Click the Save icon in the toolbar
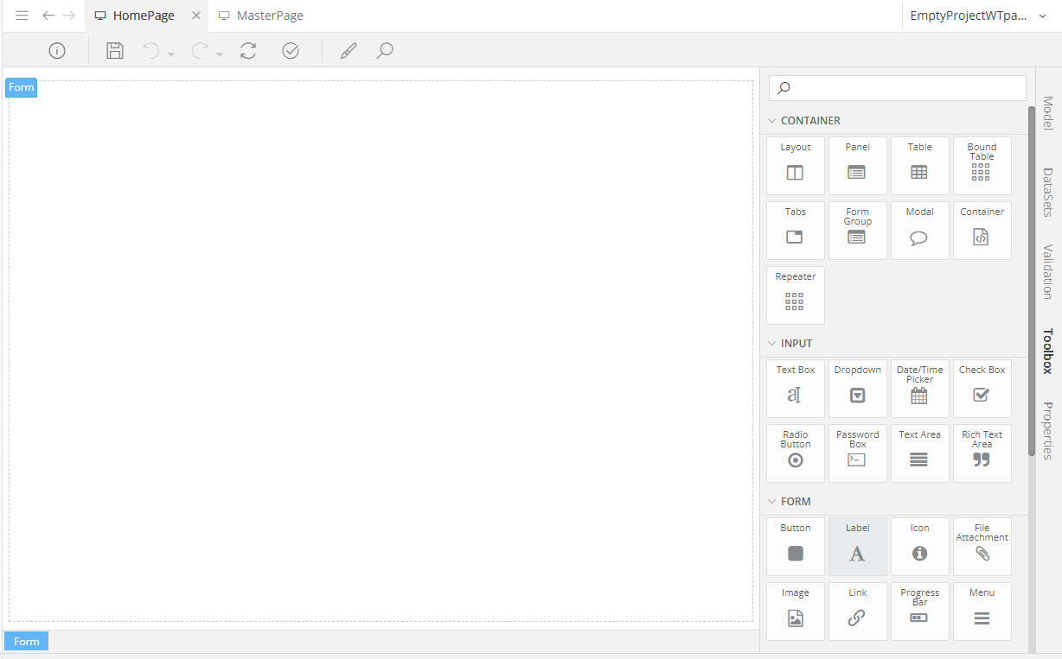 coord(115,51)
